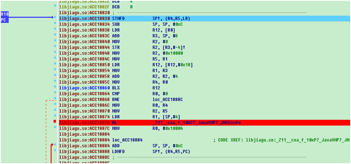Remove the red breakpoint marker at ACC18878
Screen dimensions: 351x164
pyautogui.click(x=55, y=121)
